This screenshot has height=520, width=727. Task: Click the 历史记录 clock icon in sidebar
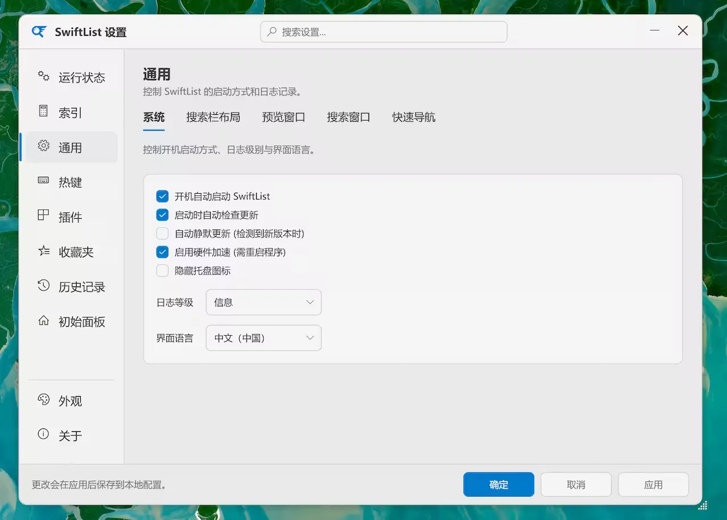[x=44, y=285]
